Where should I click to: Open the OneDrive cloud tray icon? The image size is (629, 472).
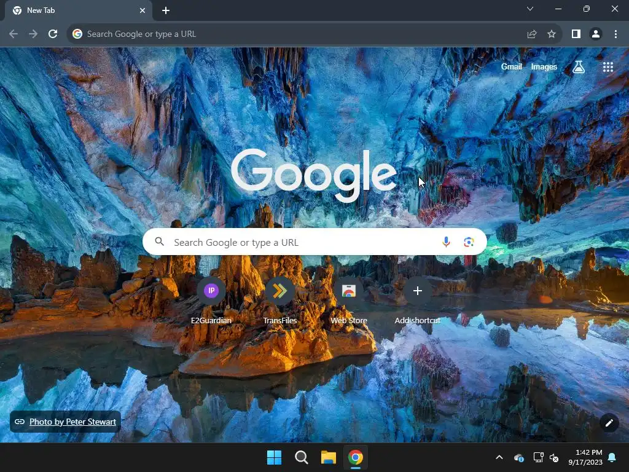pyautogui.click(x=518, y=457)
